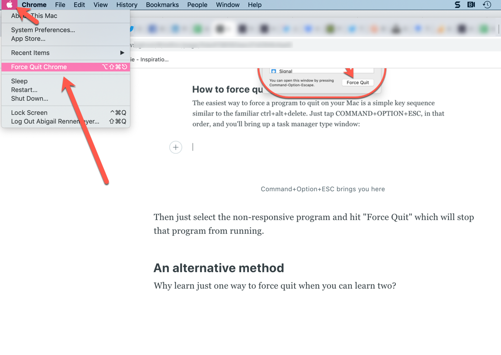Click the 'An alternative method' heading
Viewport: 501px width, 355px height.
point(219,268)
